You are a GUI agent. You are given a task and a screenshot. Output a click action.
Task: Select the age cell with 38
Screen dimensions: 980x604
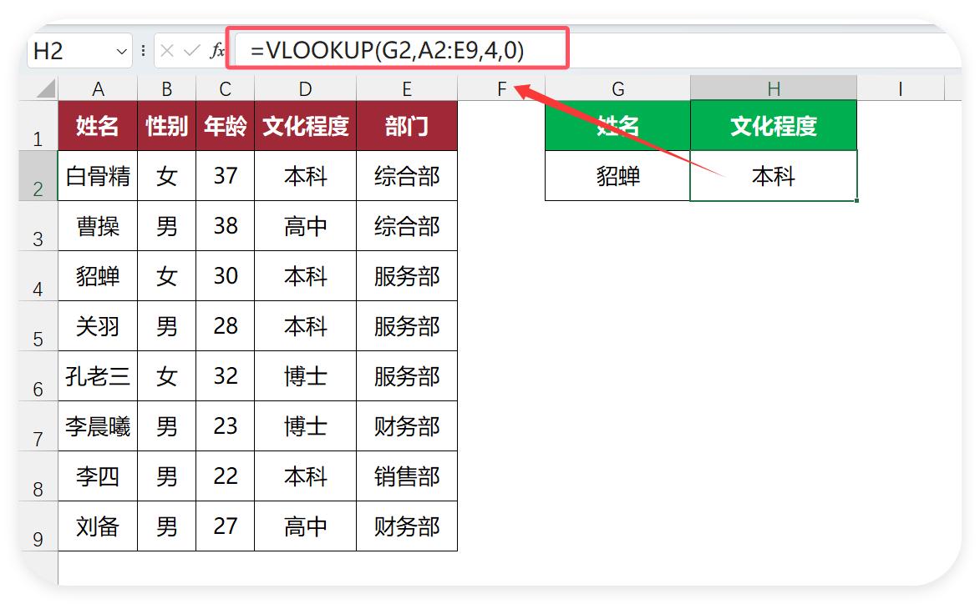(x=225, y=226)
